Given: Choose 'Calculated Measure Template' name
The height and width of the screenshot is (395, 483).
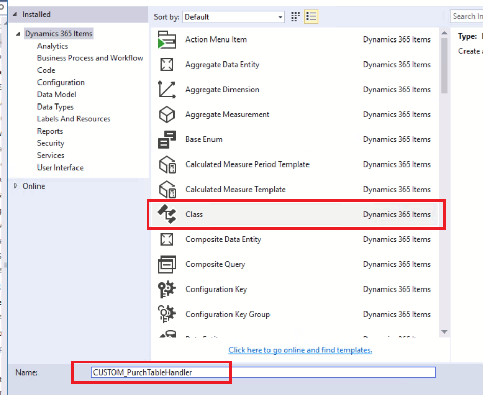Looking at the screenshot, I should [x=235, y=190].
